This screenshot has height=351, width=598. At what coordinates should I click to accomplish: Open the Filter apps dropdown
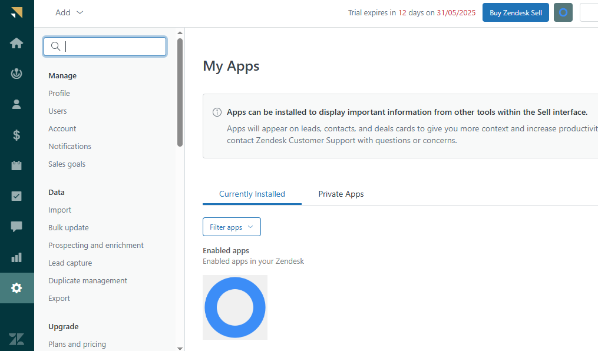click(232, 227)
